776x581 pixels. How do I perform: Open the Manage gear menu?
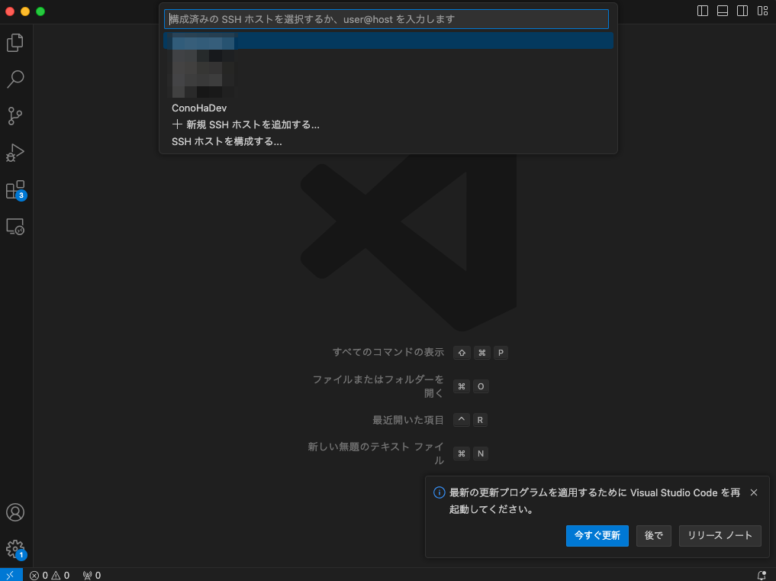15,548
